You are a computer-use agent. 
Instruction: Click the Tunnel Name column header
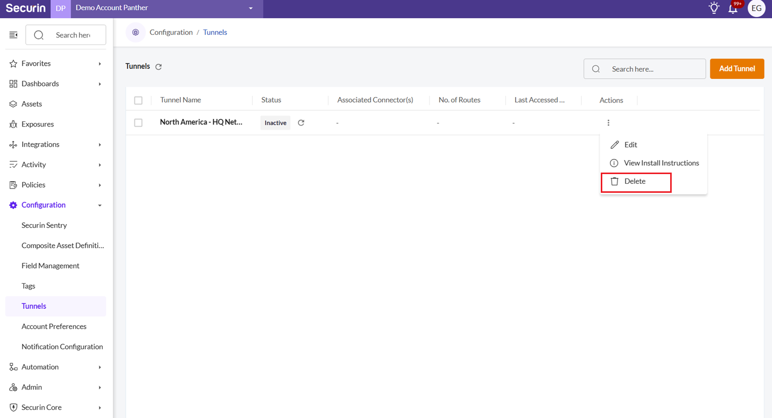[180, 100]
